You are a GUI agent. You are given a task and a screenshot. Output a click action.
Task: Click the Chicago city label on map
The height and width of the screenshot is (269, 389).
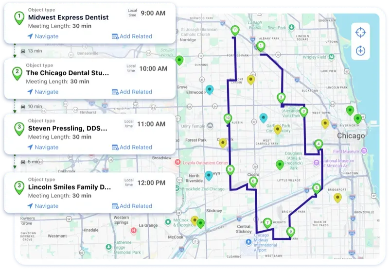tap(351, 136)
